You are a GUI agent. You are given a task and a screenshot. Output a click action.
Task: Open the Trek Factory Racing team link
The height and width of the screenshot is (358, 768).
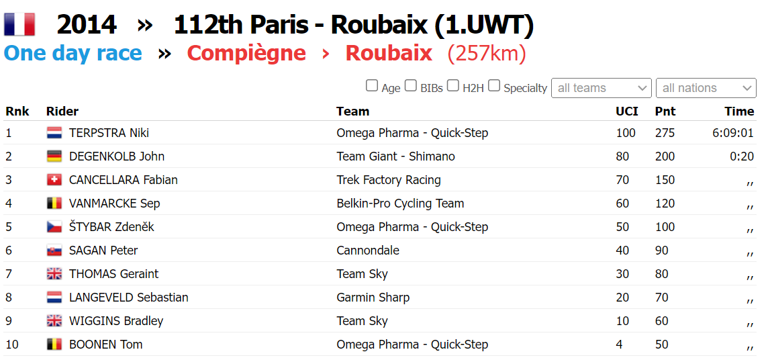coord(389,180)
